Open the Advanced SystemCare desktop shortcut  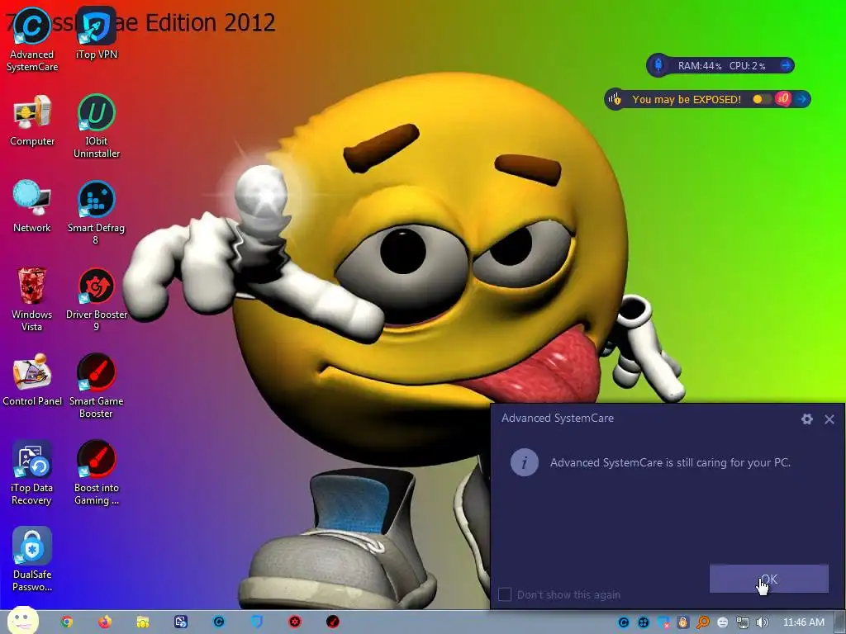tap(32, 40)
